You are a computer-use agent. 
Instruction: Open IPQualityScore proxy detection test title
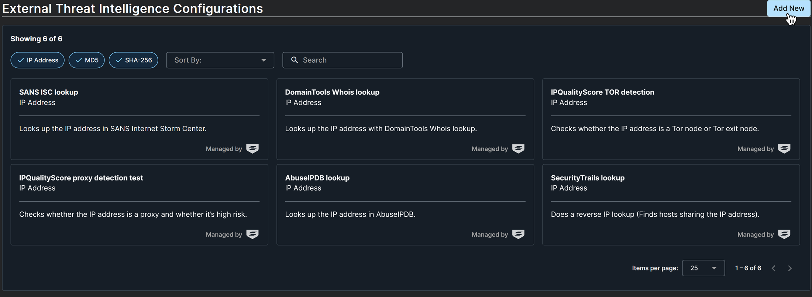coord(81,178)
